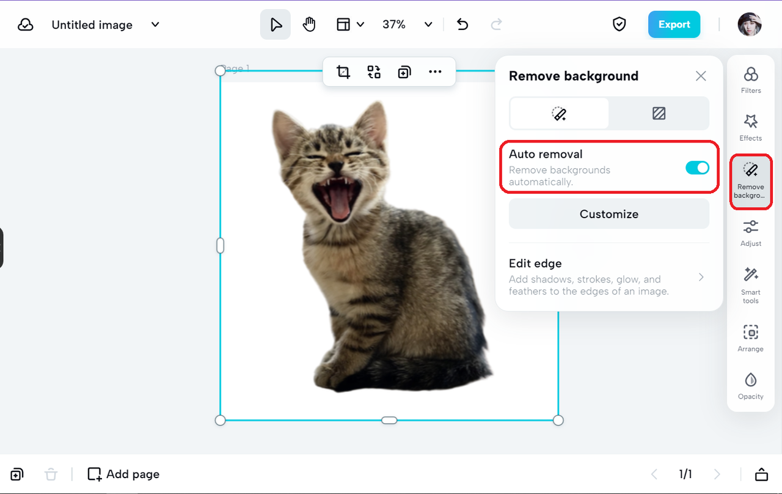Open the zoom percentage dropdown
Viewport: 782px width, 494px height.
click(428, 24)
